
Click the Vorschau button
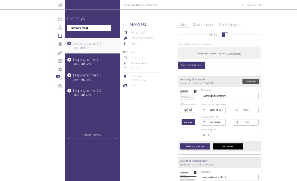188,122
